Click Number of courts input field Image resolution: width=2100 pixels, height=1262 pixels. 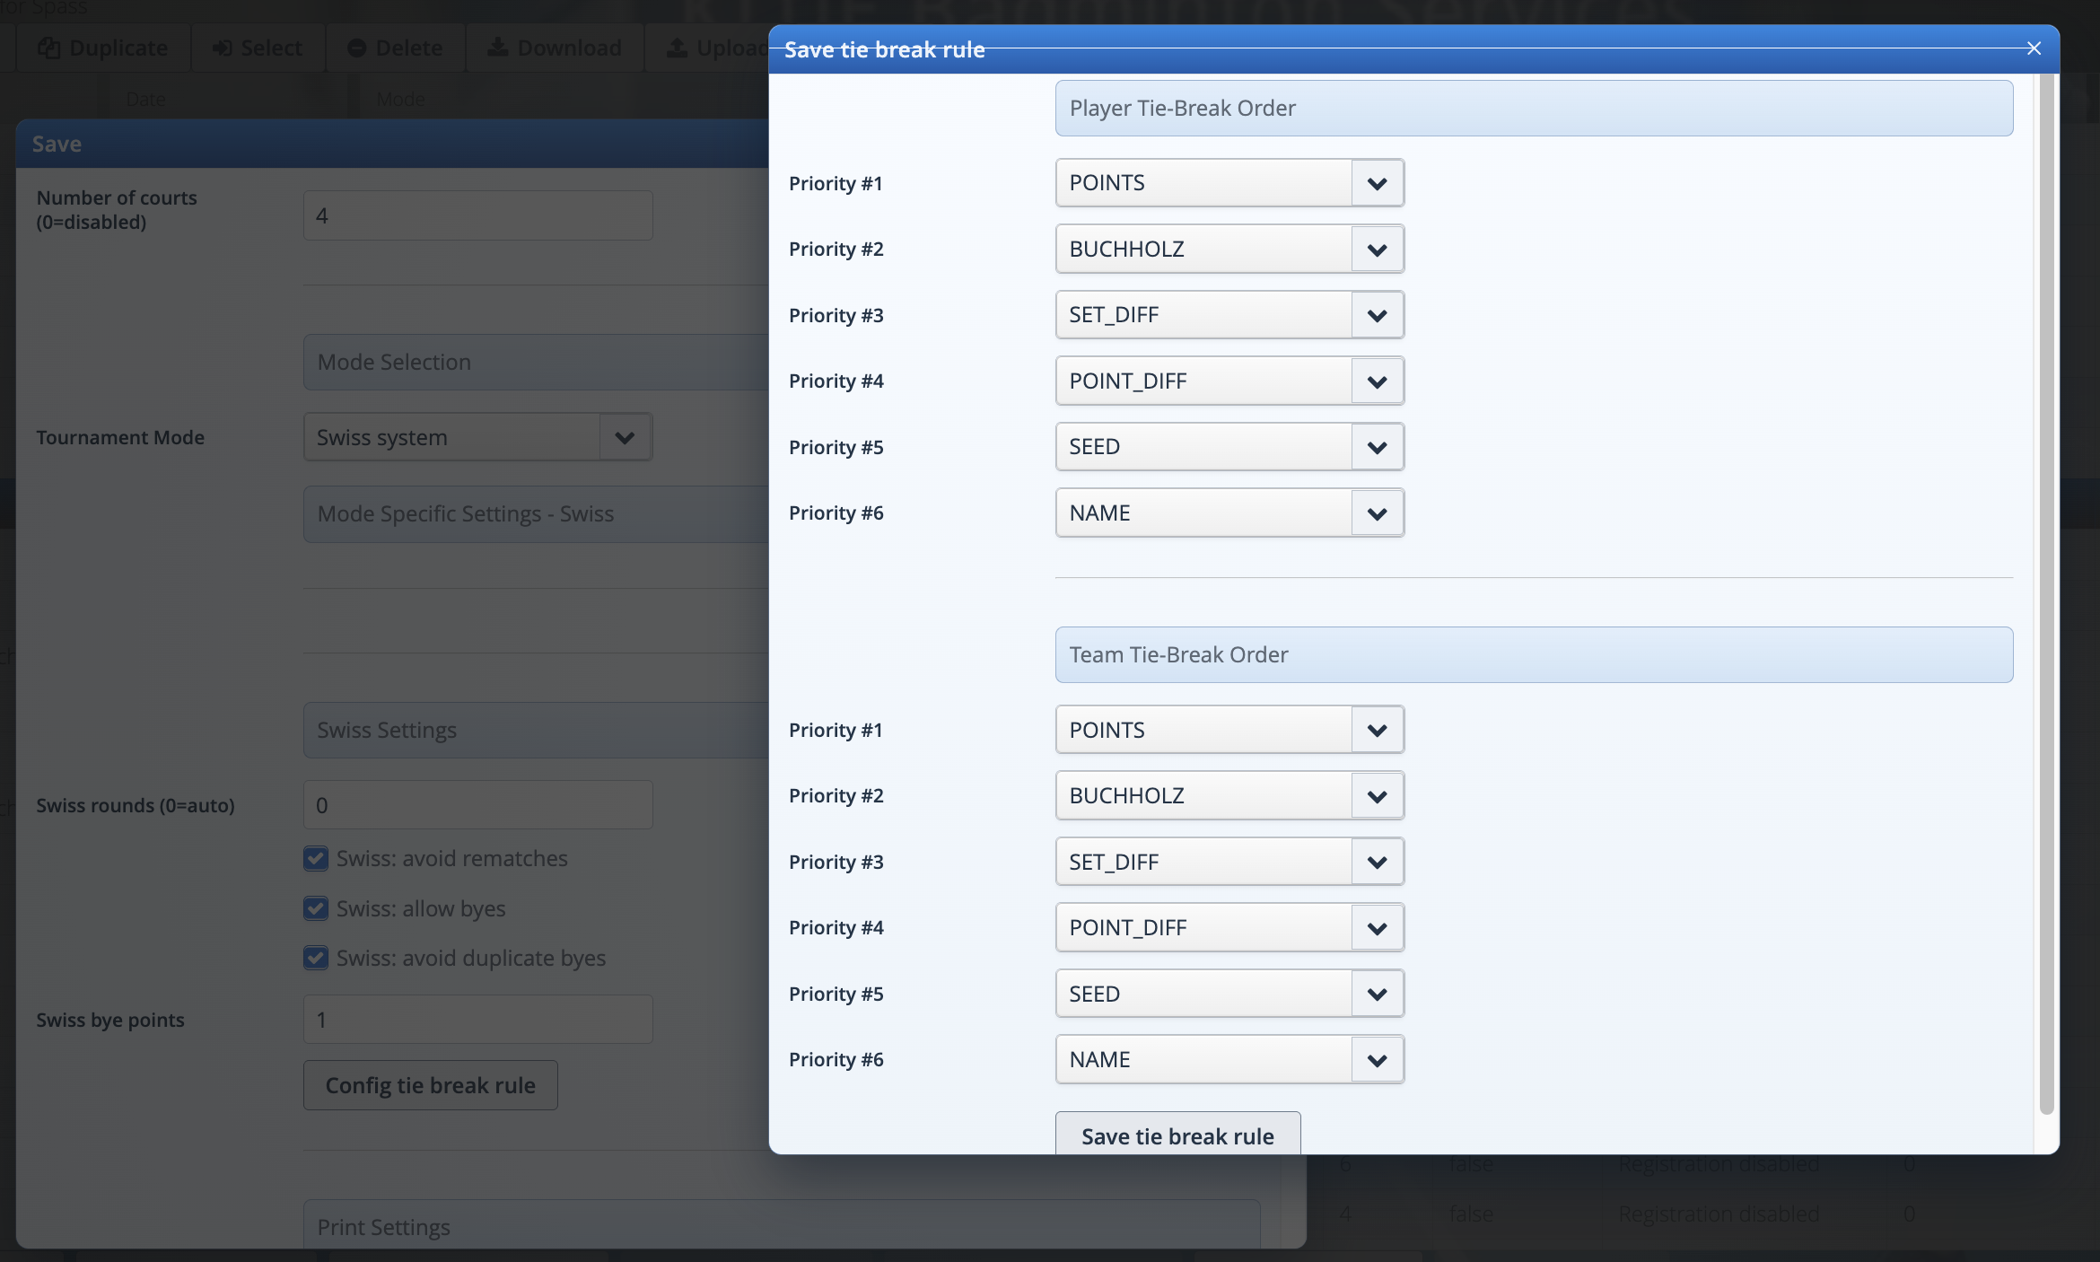point(477,215)
